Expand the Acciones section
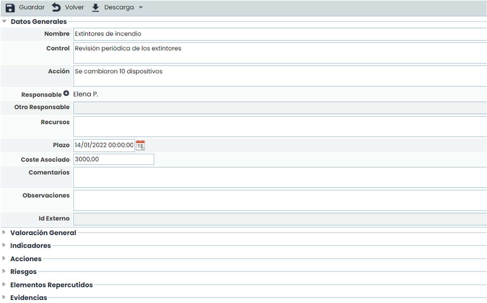The image size is (487, 303). point(4,259)
